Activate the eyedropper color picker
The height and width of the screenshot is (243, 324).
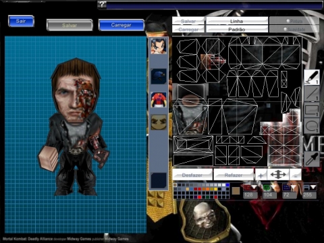pos(312,159)
